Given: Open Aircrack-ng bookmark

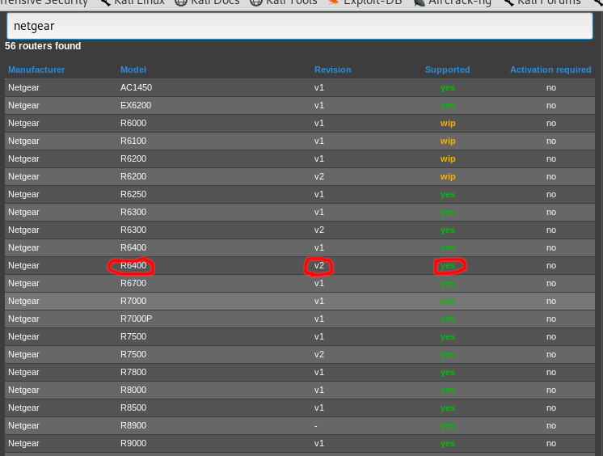Looking at the screenshot, I should (452, 3).
